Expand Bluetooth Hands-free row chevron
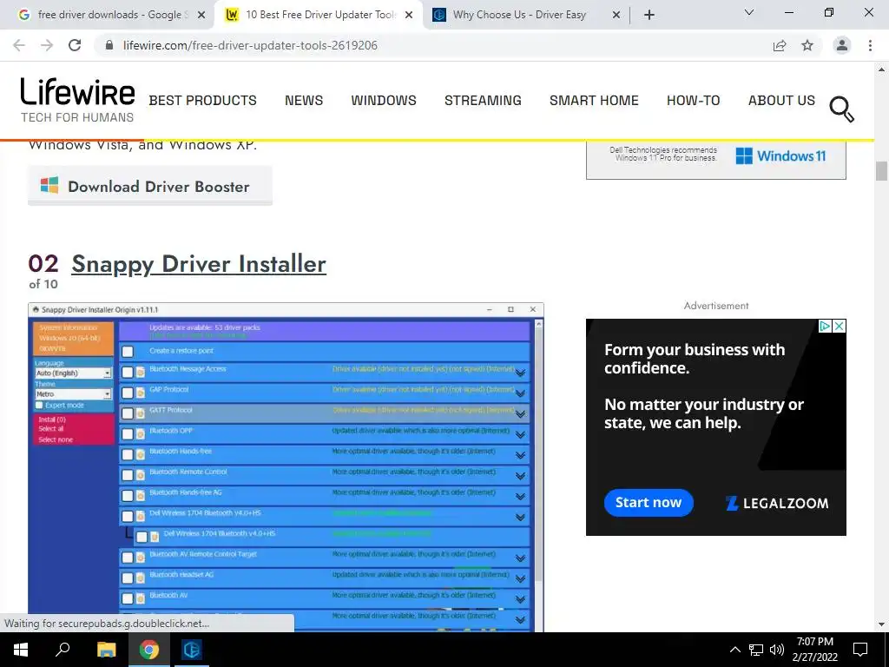Screen dimensions: 889x667 [521, 455]
